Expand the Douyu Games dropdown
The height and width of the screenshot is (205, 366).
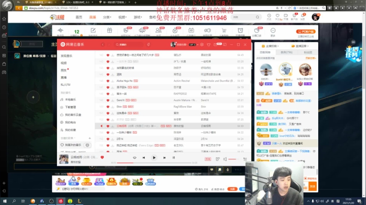click(138, 17)
